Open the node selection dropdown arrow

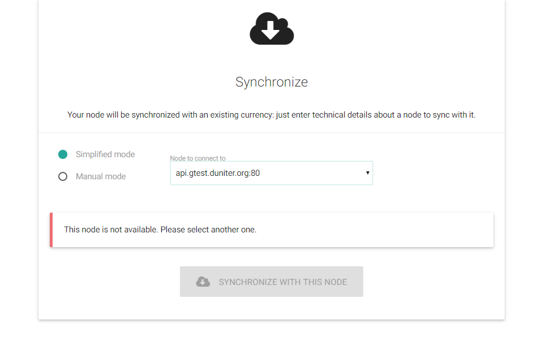click(x=367, y=173)
